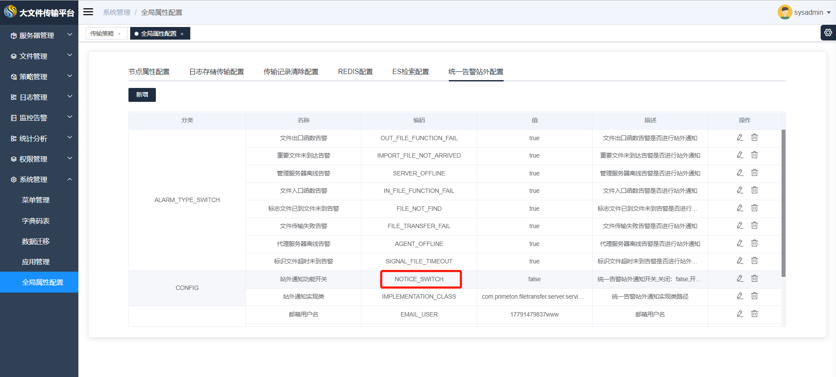Switch to the 节点属性配置 tab
The width and height of the screenshot is (836, 377).
click(149, 72)
